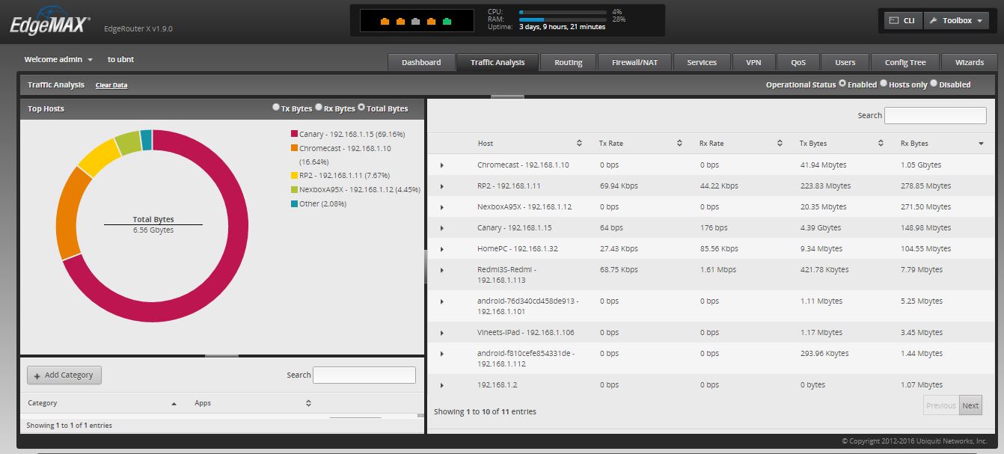Expand the RP2 host row
1004x454 pixels.
pos(442,186)
